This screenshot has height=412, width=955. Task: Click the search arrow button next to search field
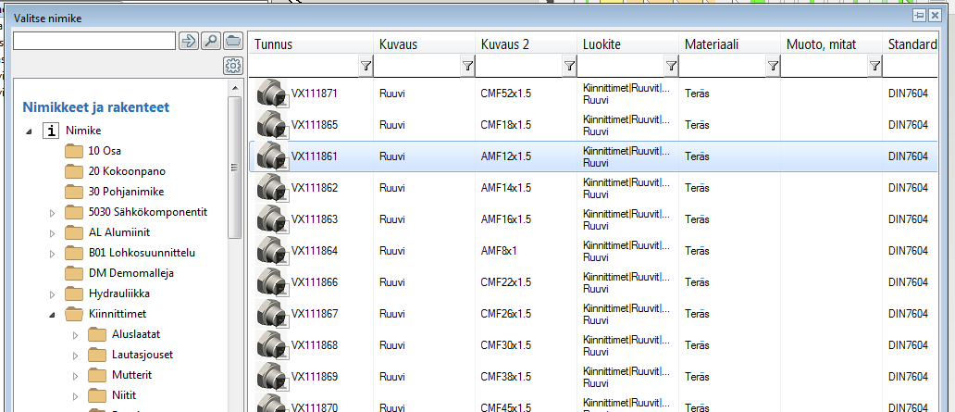point(188,41)
